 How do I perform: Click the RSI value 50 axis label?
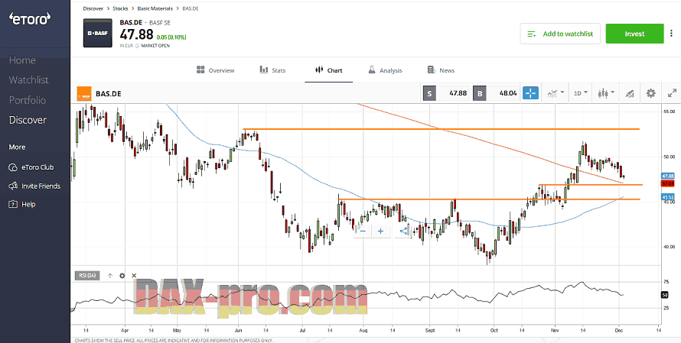664,295
